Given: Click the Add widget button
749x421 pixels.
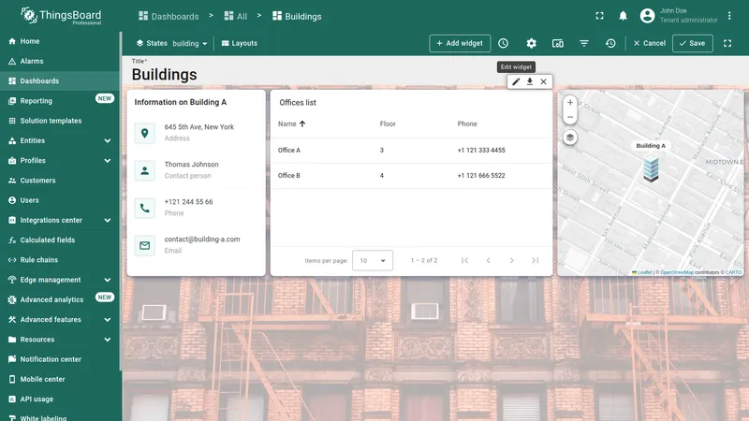Looking at the screenshot, I should pos(460,43).
